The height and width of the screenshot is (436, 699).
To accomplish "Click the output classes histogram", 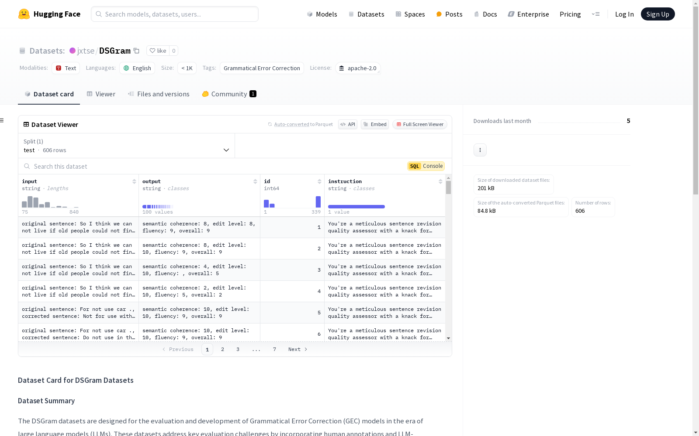I will [158, 207].
